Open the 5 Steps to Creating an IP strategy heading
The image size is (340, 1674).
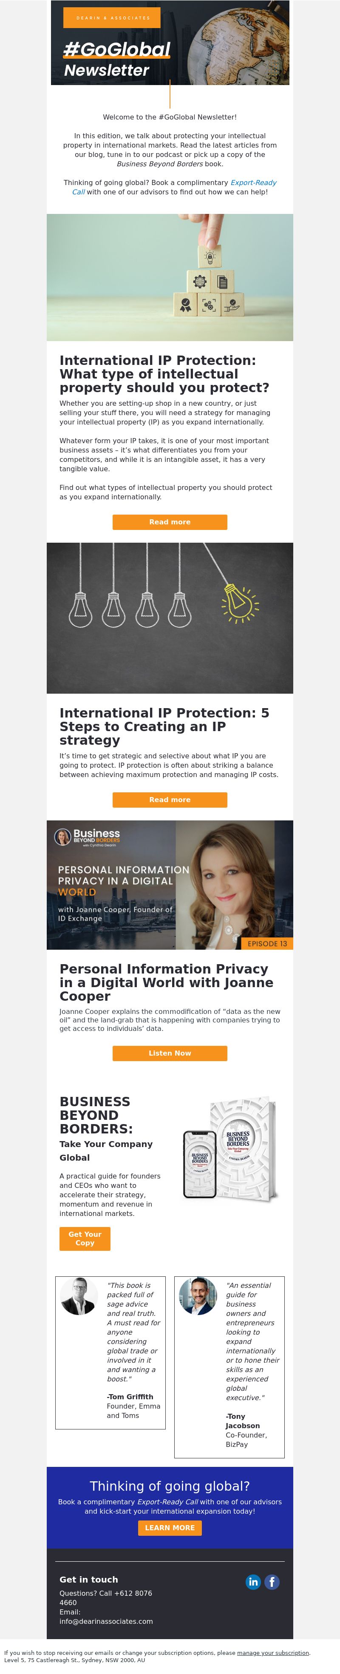click(x=164, y=726)
